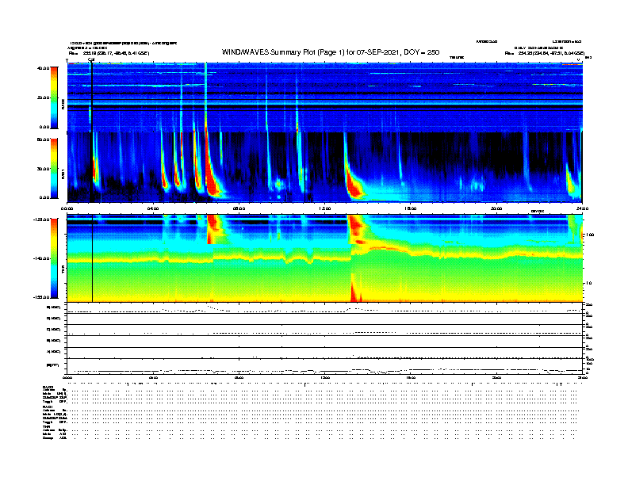Select the 30.00 label on RAD1 scale
Screen dimensions: 628x485
(43, 169)
